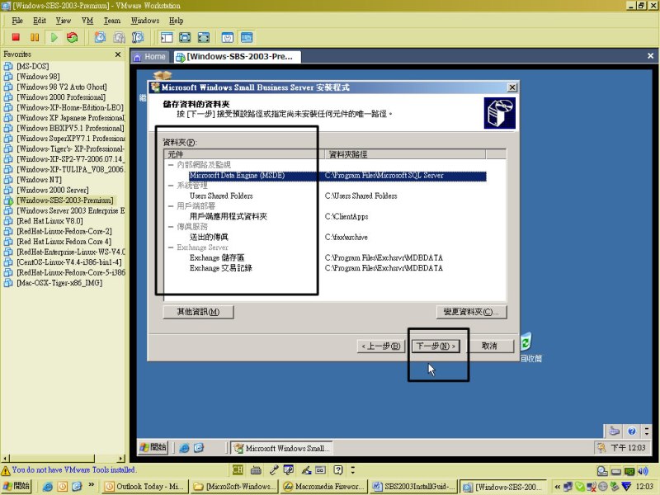The width and height of the screenshot is (660, 495).
Task: Collapse the 用戶端部署 group
Action: tap(171, 205)
